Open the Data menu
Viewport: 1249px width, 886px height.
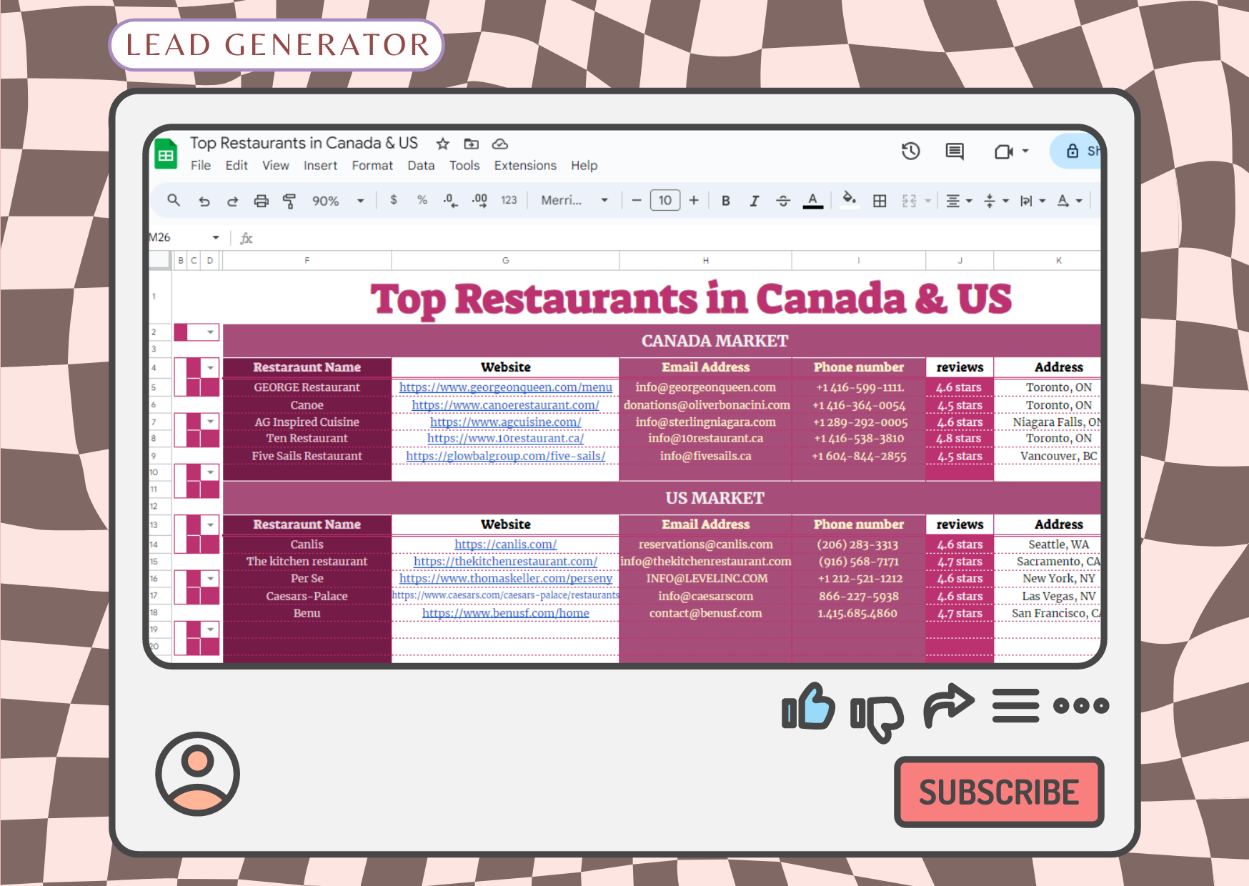click(x=421, y=165)
